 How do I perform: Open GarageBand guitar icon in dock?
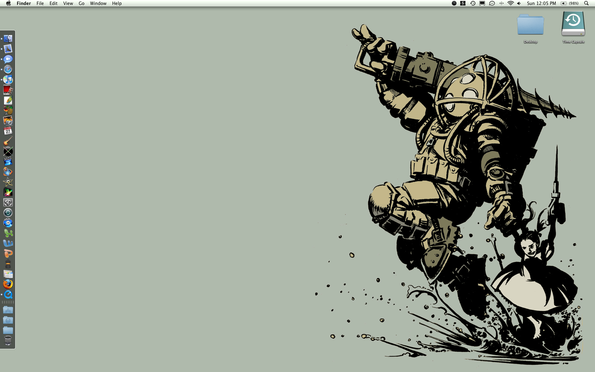pyautogui.click(x=8, y=141)
